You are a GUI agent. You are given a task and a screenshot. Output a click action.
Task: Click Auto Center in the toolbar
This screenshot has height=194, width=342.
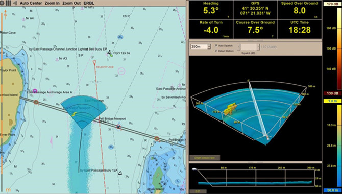31,3
